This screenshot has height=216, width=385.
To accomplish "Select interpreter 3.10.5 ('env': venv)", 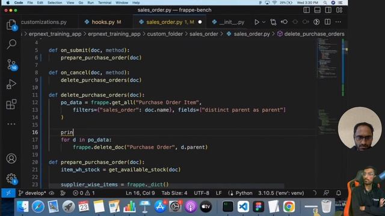I will [281, 193].
